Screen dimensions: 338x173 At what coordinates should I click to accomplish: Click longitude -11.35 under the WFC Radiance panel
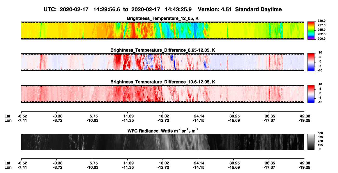[x=127, y=167]
